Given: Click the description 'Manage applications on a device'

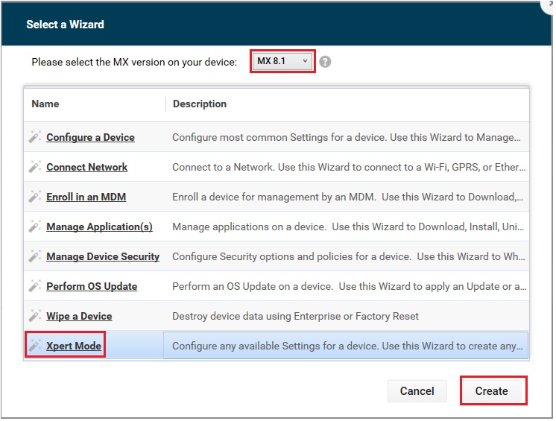Looking at the screenshot, I should 348,227.
